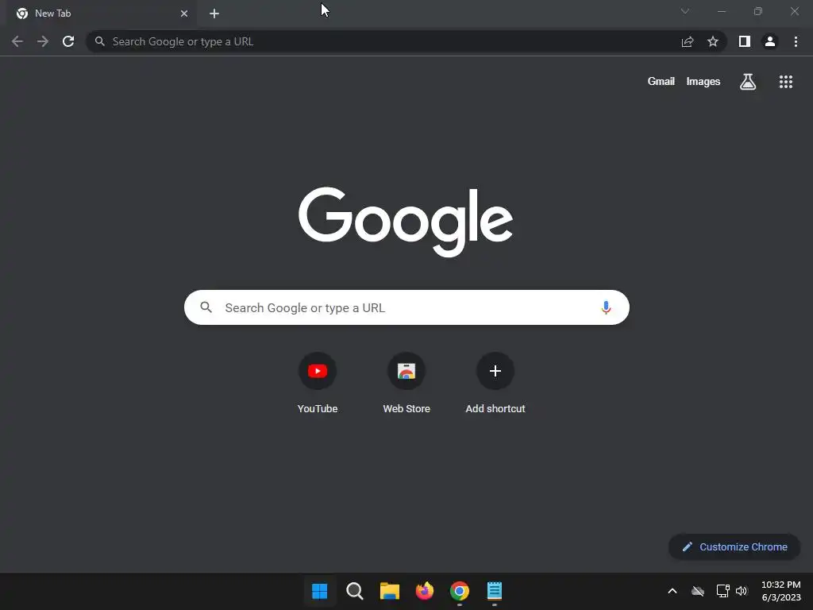Viewport: 813px width, 610px height.
Task: Click the magnifier icon in search box
Action: pyautogui.click(x=206, y=307)
